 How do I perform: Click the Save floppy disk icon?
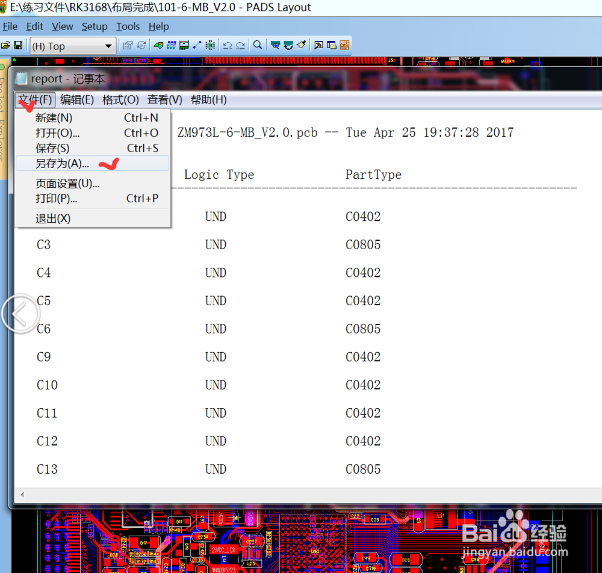(x=18, y=46)
